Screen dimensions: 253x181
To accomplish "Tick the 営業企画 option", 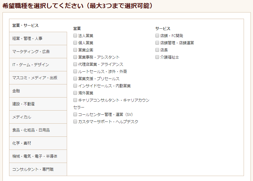I will tap(75, 50).
